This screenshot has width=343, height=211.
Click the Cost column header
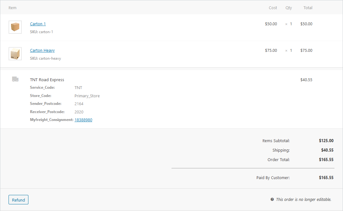coord(273,8)
